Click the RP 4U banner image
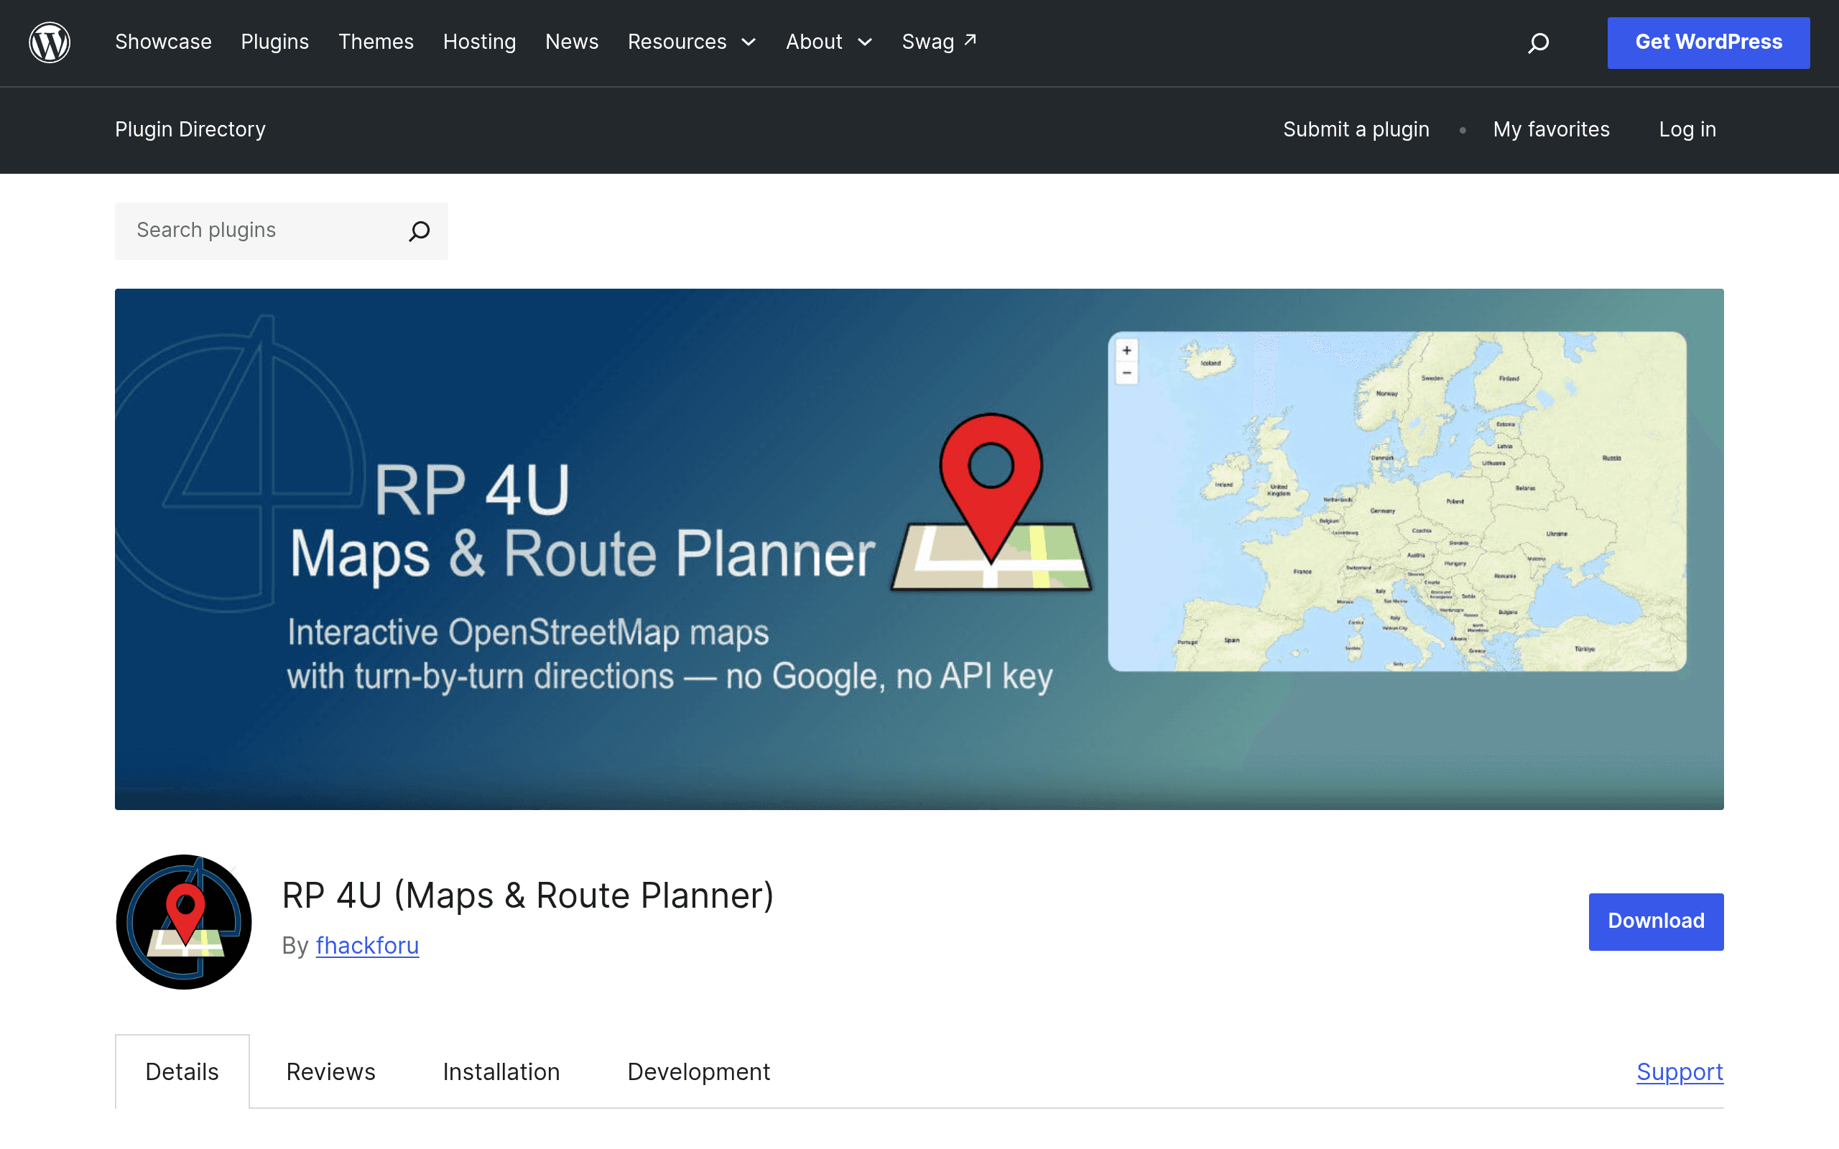The width and height of the screenshot is (1839, 1149). (919, 549)
